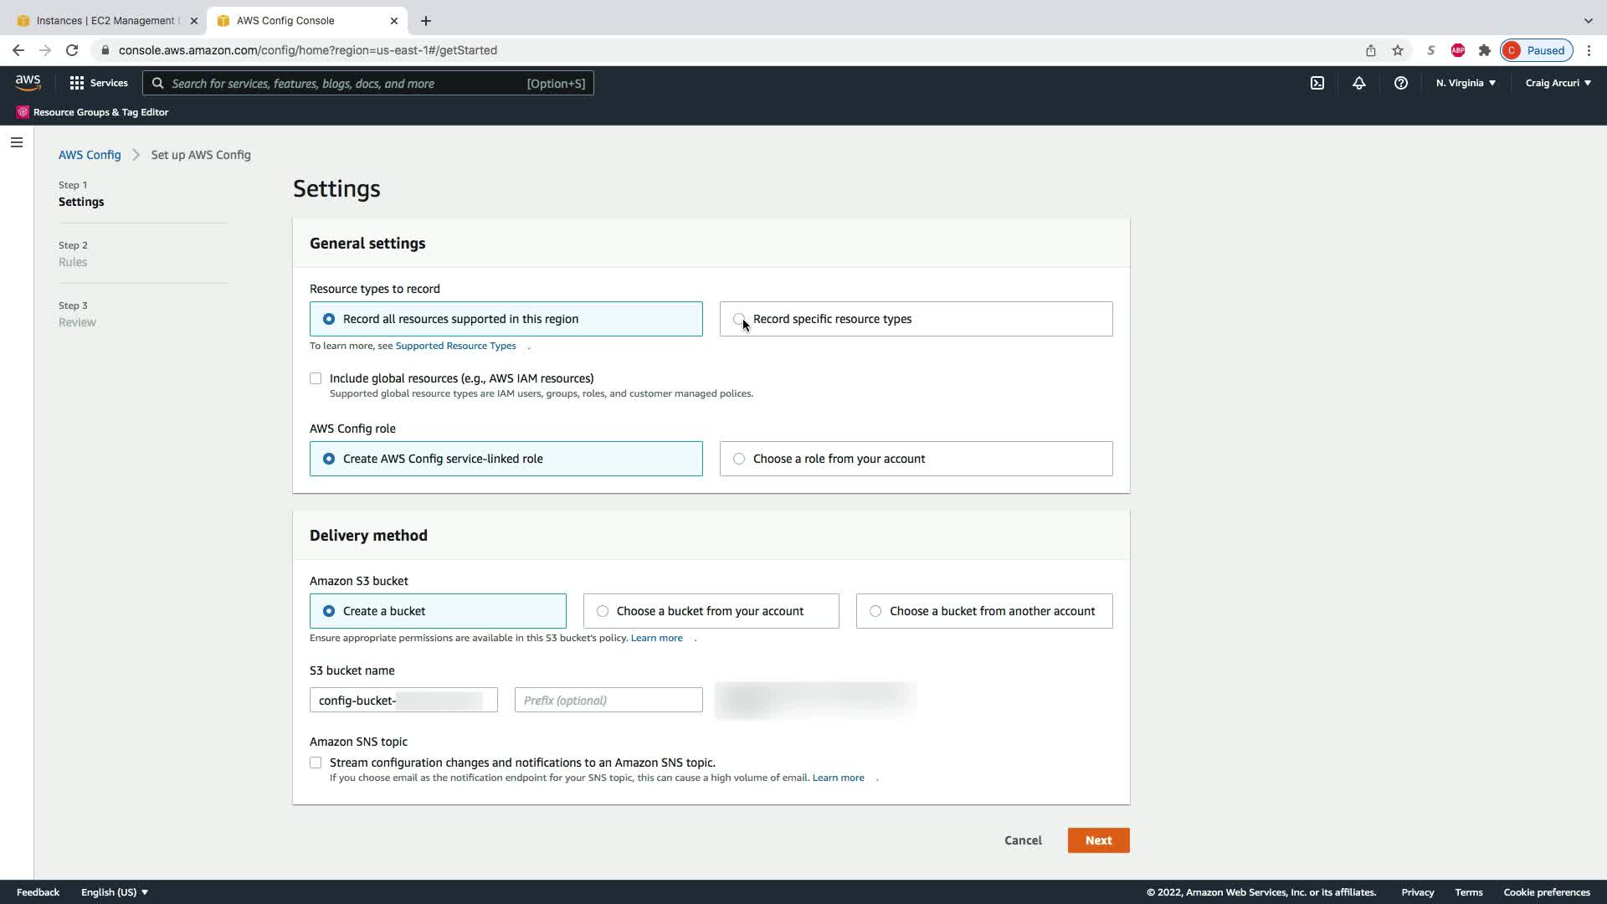
Task: Bookmark page with the star icon
Action: pos(1397,50)
